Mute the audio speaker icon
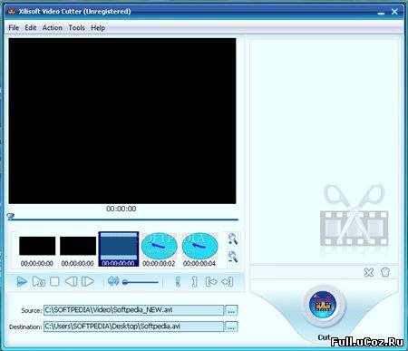Image resolution: width=408 pixels, height=351 pixels. [113, 281]
